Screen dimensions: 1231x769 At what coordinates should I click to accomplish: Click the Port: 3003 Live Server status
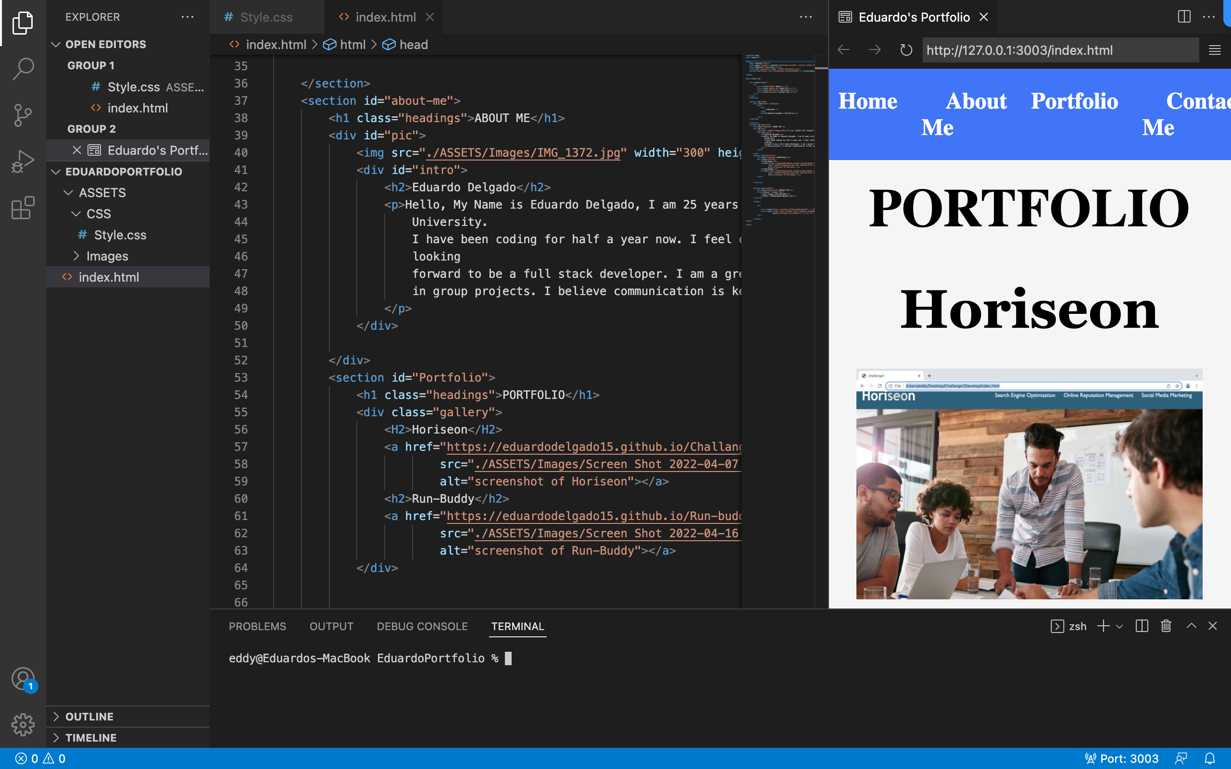1122,758
